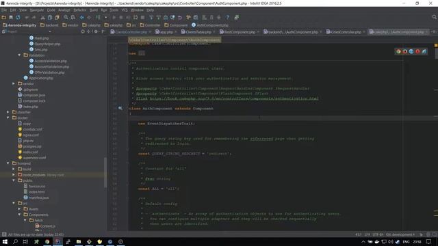Image resolution: width=438 pixels, height=246 pixels.
Task: Click project panel settings gear icon
Action: click(x=96, y=31)
